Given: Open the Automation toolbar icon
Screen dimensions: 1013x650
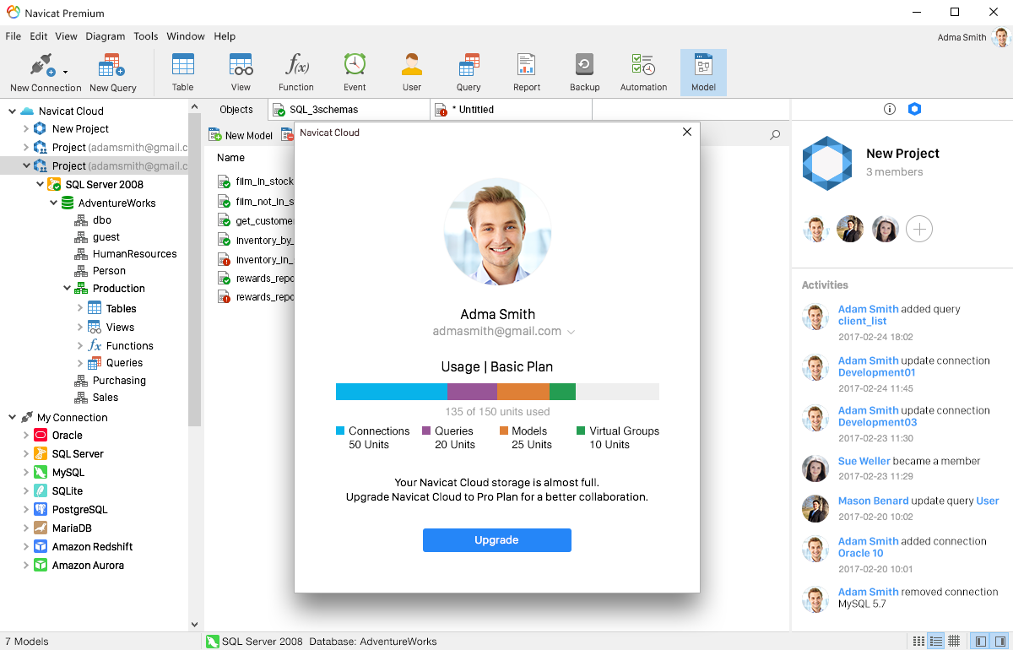Looking at the screenshot, I should point(643,64).
